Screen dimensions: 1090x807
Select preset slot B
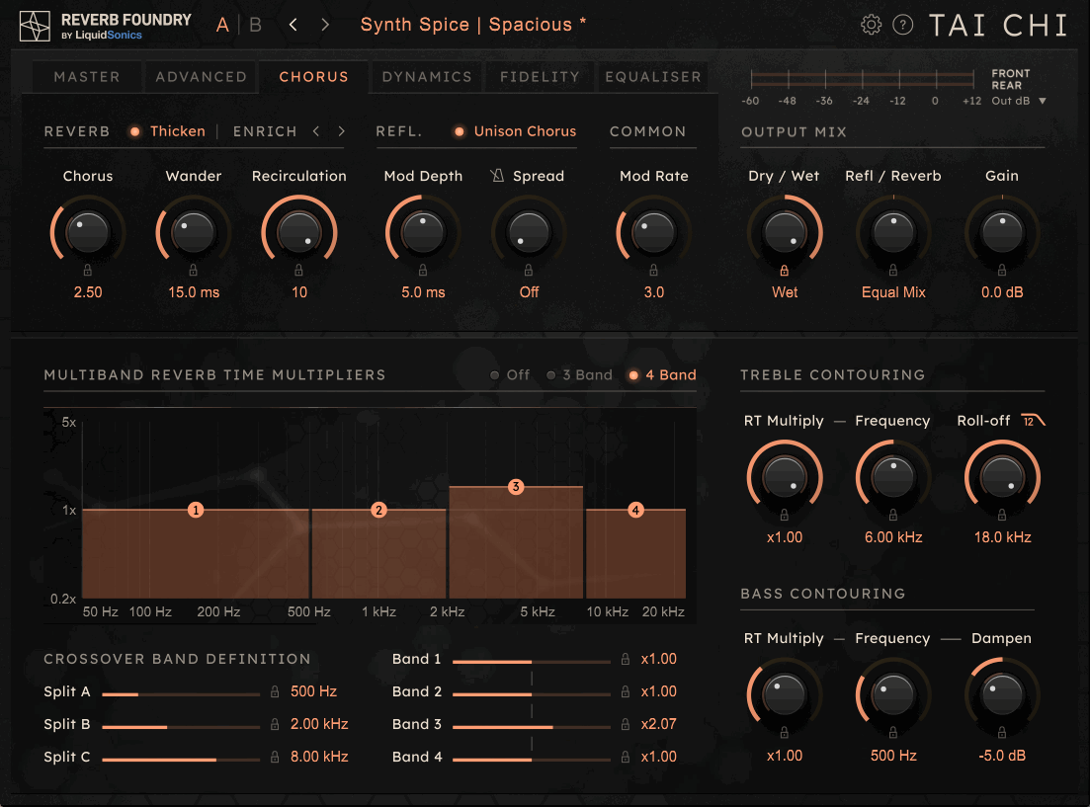tap(255, 25)
